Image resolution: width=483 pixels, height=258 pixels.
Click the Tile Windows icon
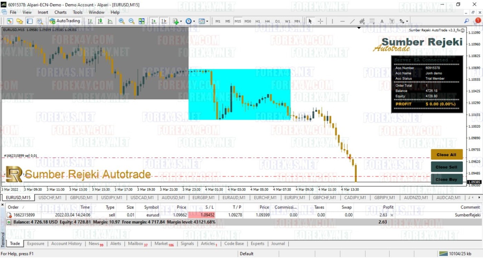tap(141, 21)
